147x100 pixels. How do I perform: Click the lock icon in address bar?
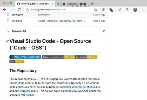[x=28, y=10]
